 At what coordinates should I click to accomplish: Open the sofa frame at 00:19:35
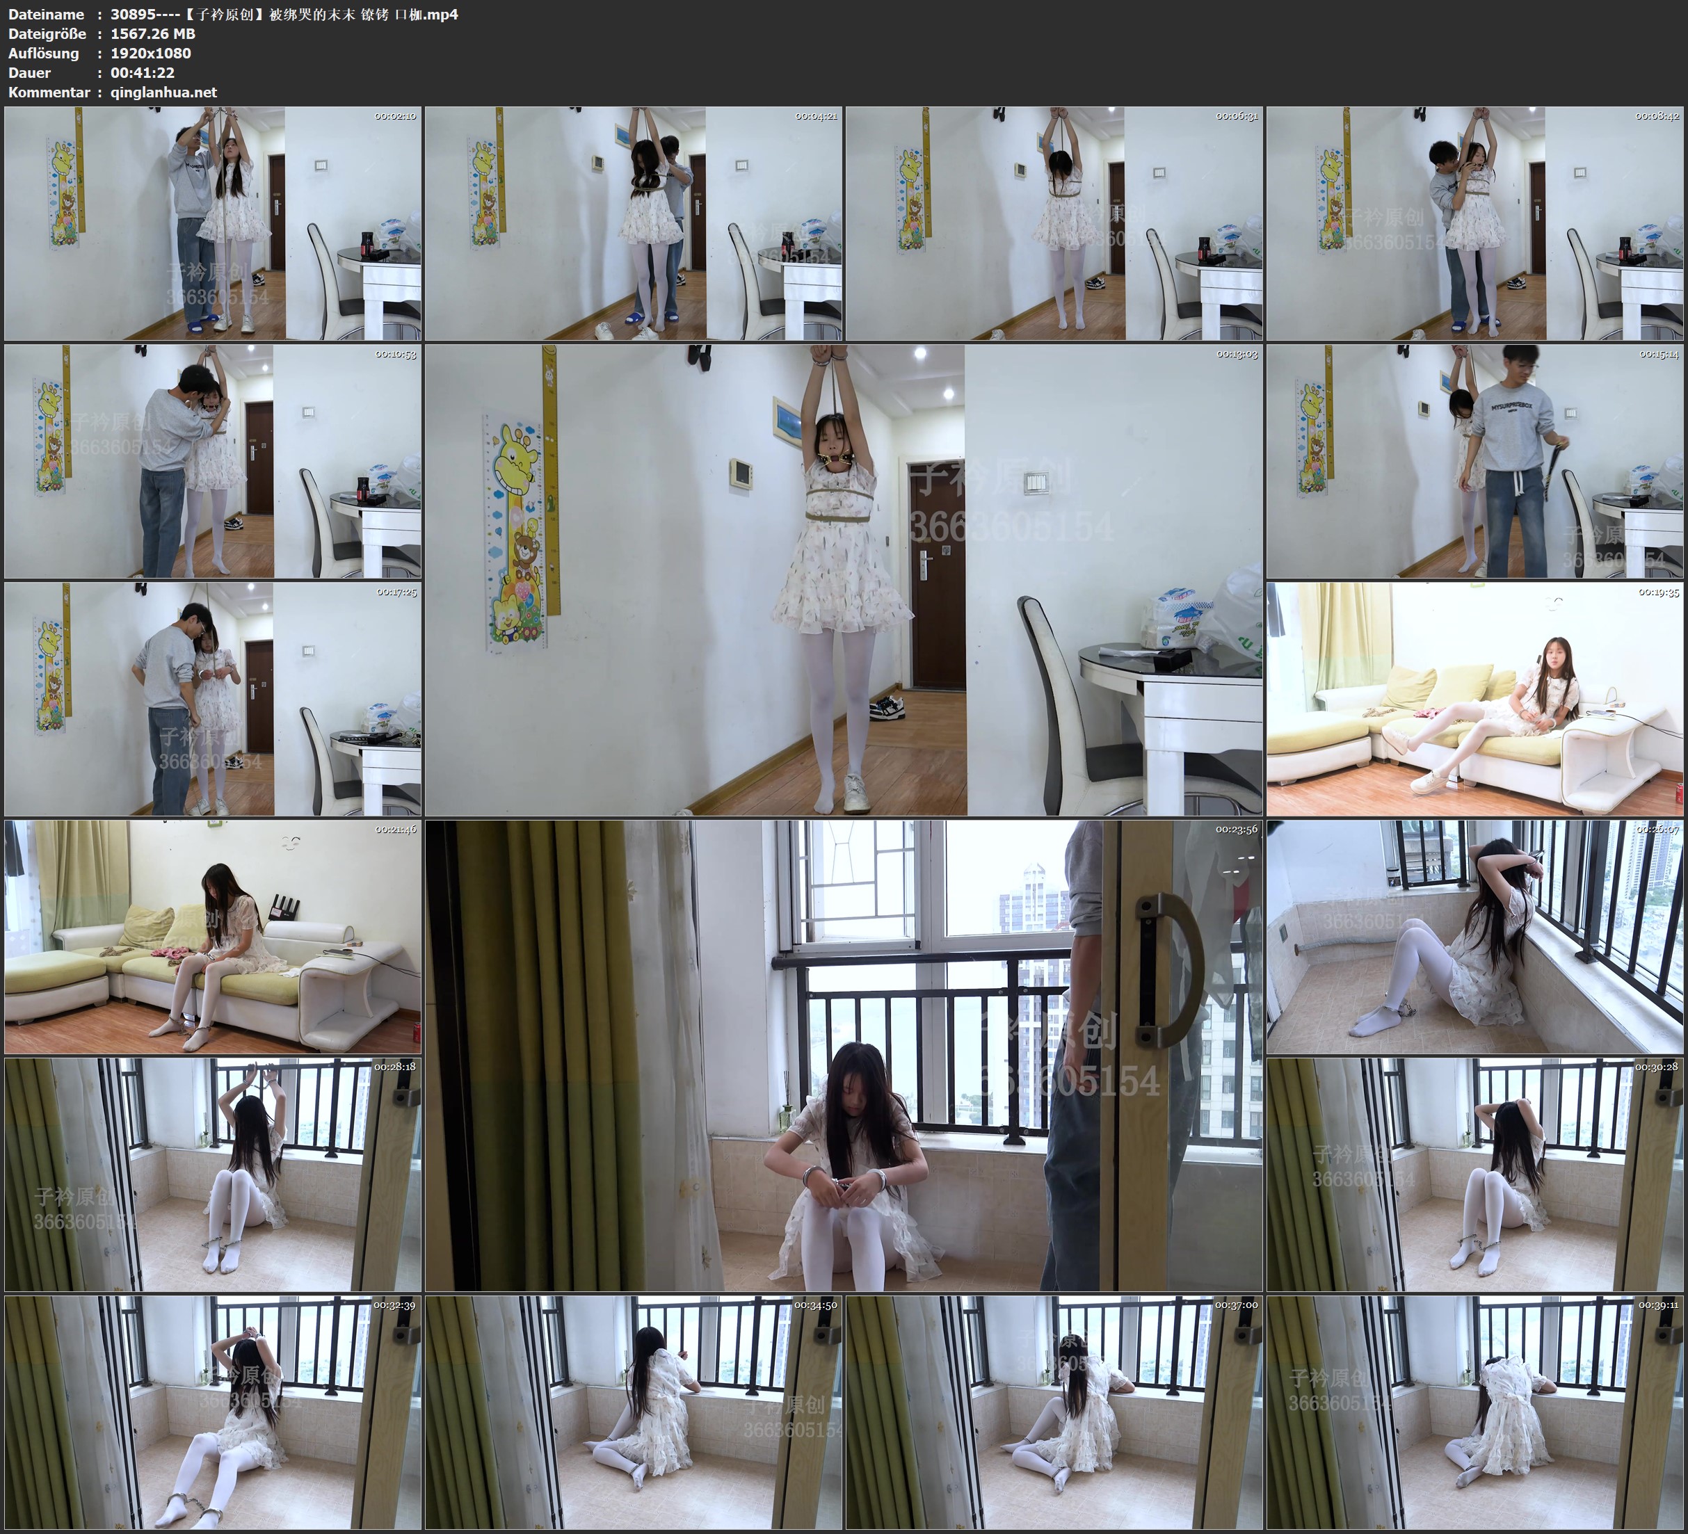click(1474, 700)
